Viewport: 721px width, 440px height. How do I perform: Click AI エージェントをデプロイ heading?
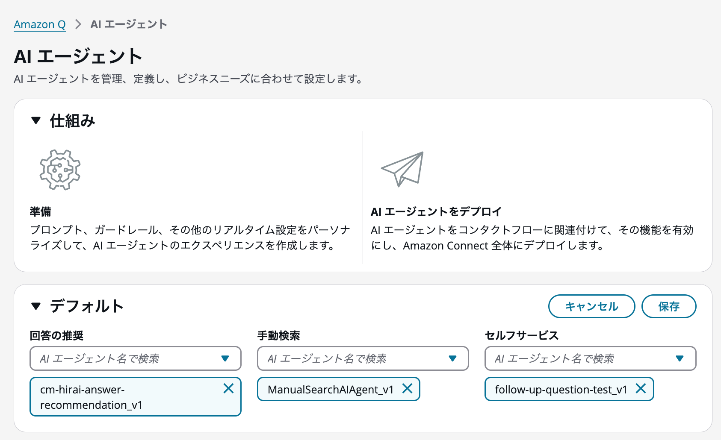[x=436, y=211]
